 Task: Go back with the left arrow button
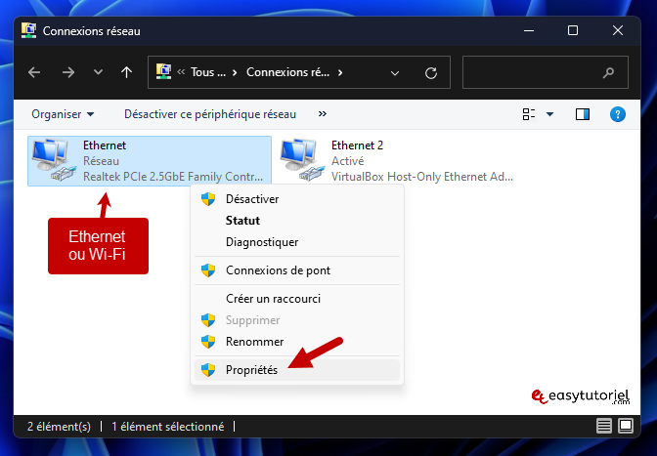click(34, 73)
